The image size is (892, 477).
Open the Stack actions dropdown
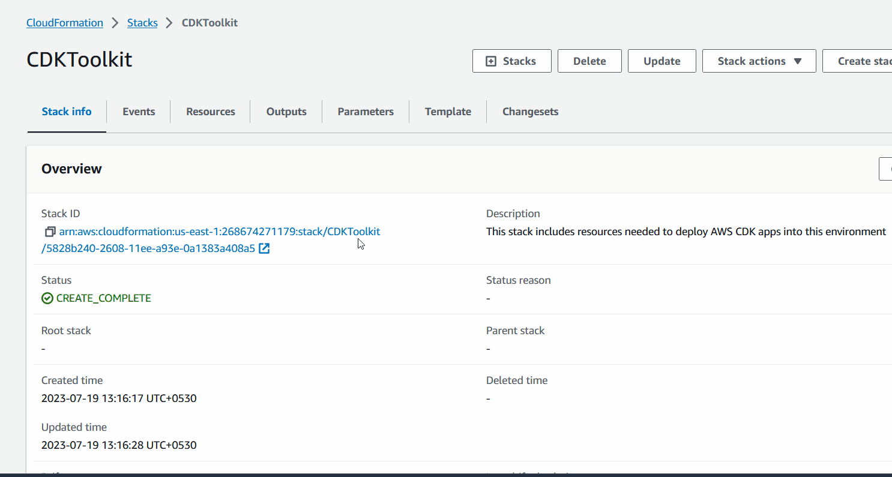point(759,61)
